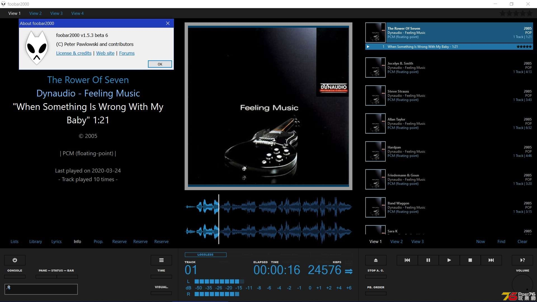
Task: Click the eject/stop A.C. icon
Action: coord(375,260)
